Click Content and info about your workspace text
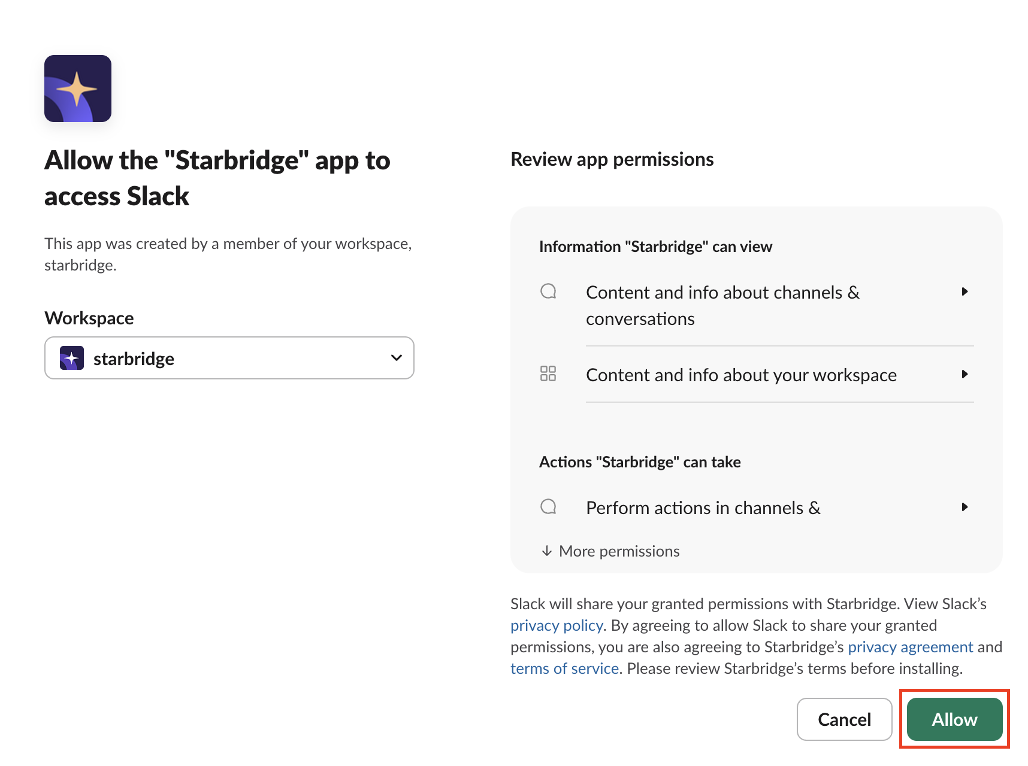This screenshot has width=1028, height=766. [x=741, y=375]
